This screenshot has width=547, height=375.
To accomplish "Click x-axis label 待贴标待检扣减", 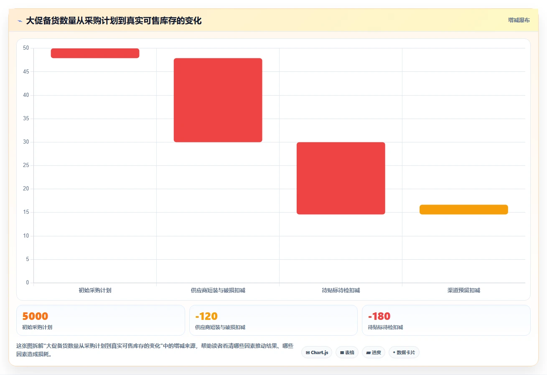I will point(341,290).
